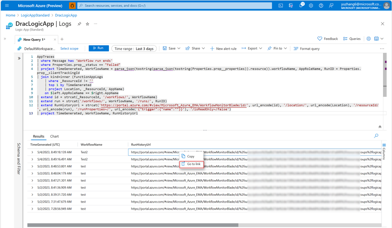Click the results horizontal scrollbar
Image resolution: width=392 pixels, height=228 pixels.
tap(133, 225)
